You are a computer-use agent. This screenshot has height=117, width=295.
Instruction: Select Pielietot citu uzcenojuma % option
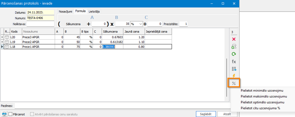(x=260, y=108)
